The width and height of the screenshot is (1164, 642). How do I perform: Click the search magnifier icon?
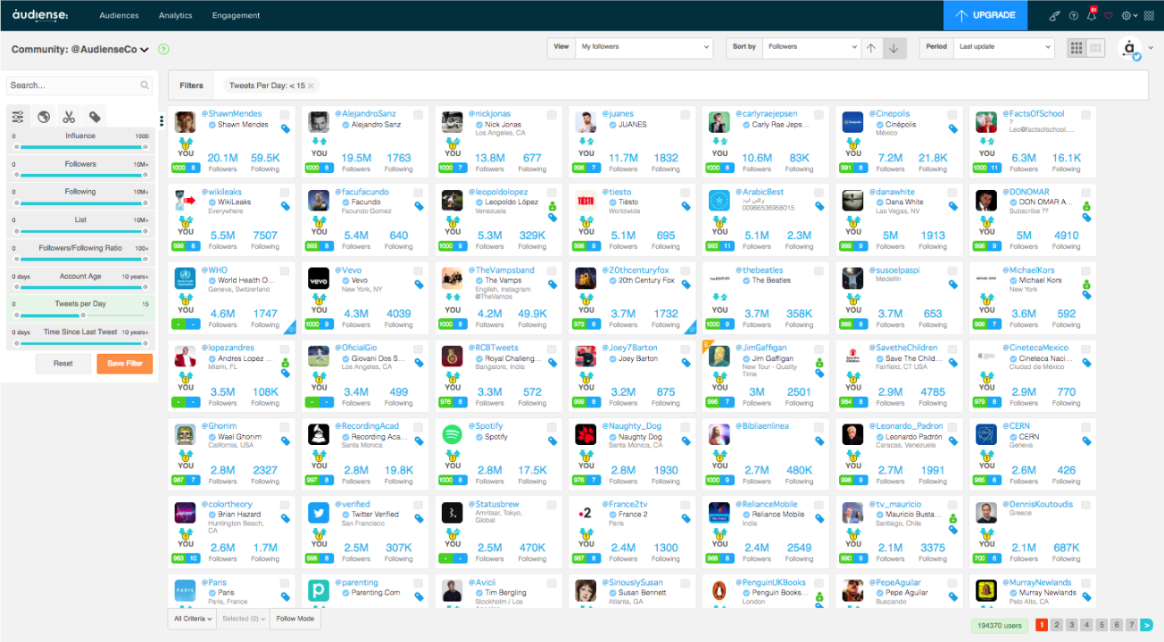(145, 86)
